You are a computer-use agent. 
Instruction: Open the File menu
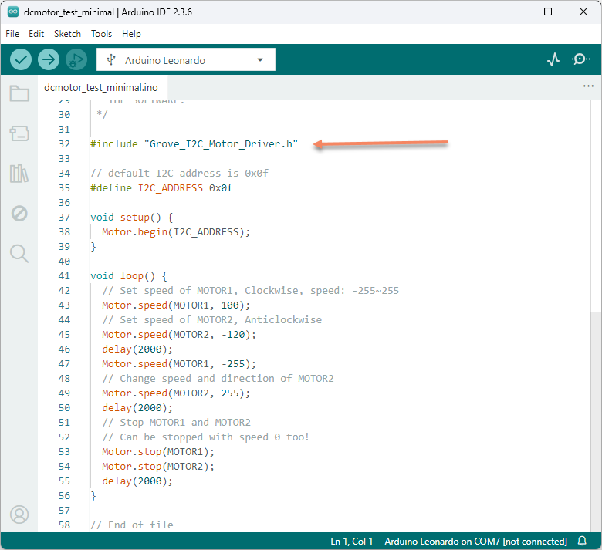click(x=12, y=34)
